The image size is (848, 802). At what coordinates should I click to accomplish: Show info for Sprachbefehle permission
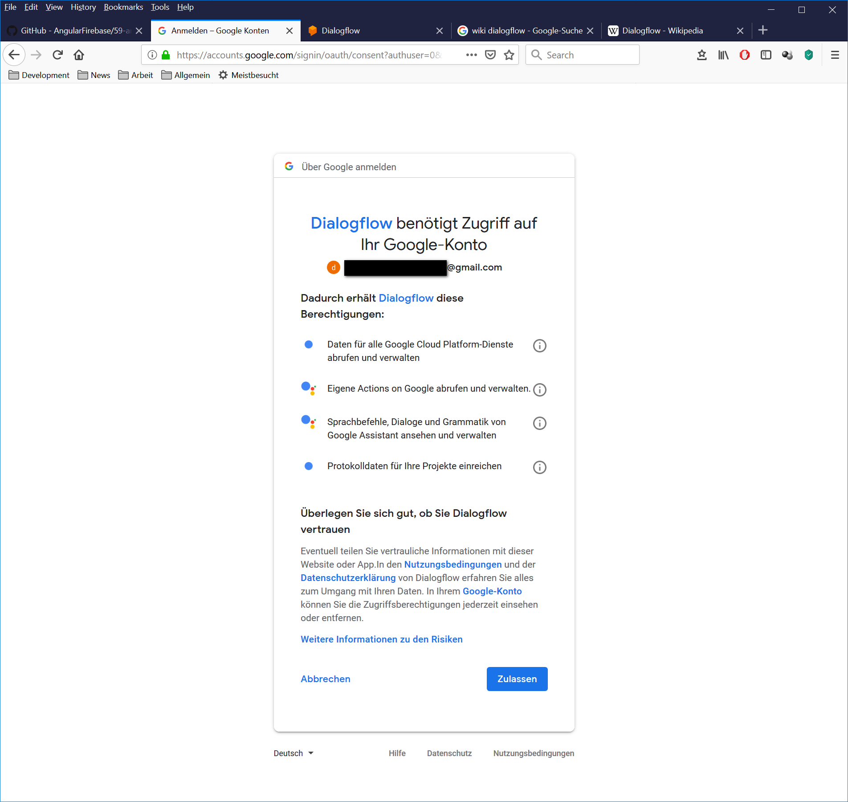540,423
